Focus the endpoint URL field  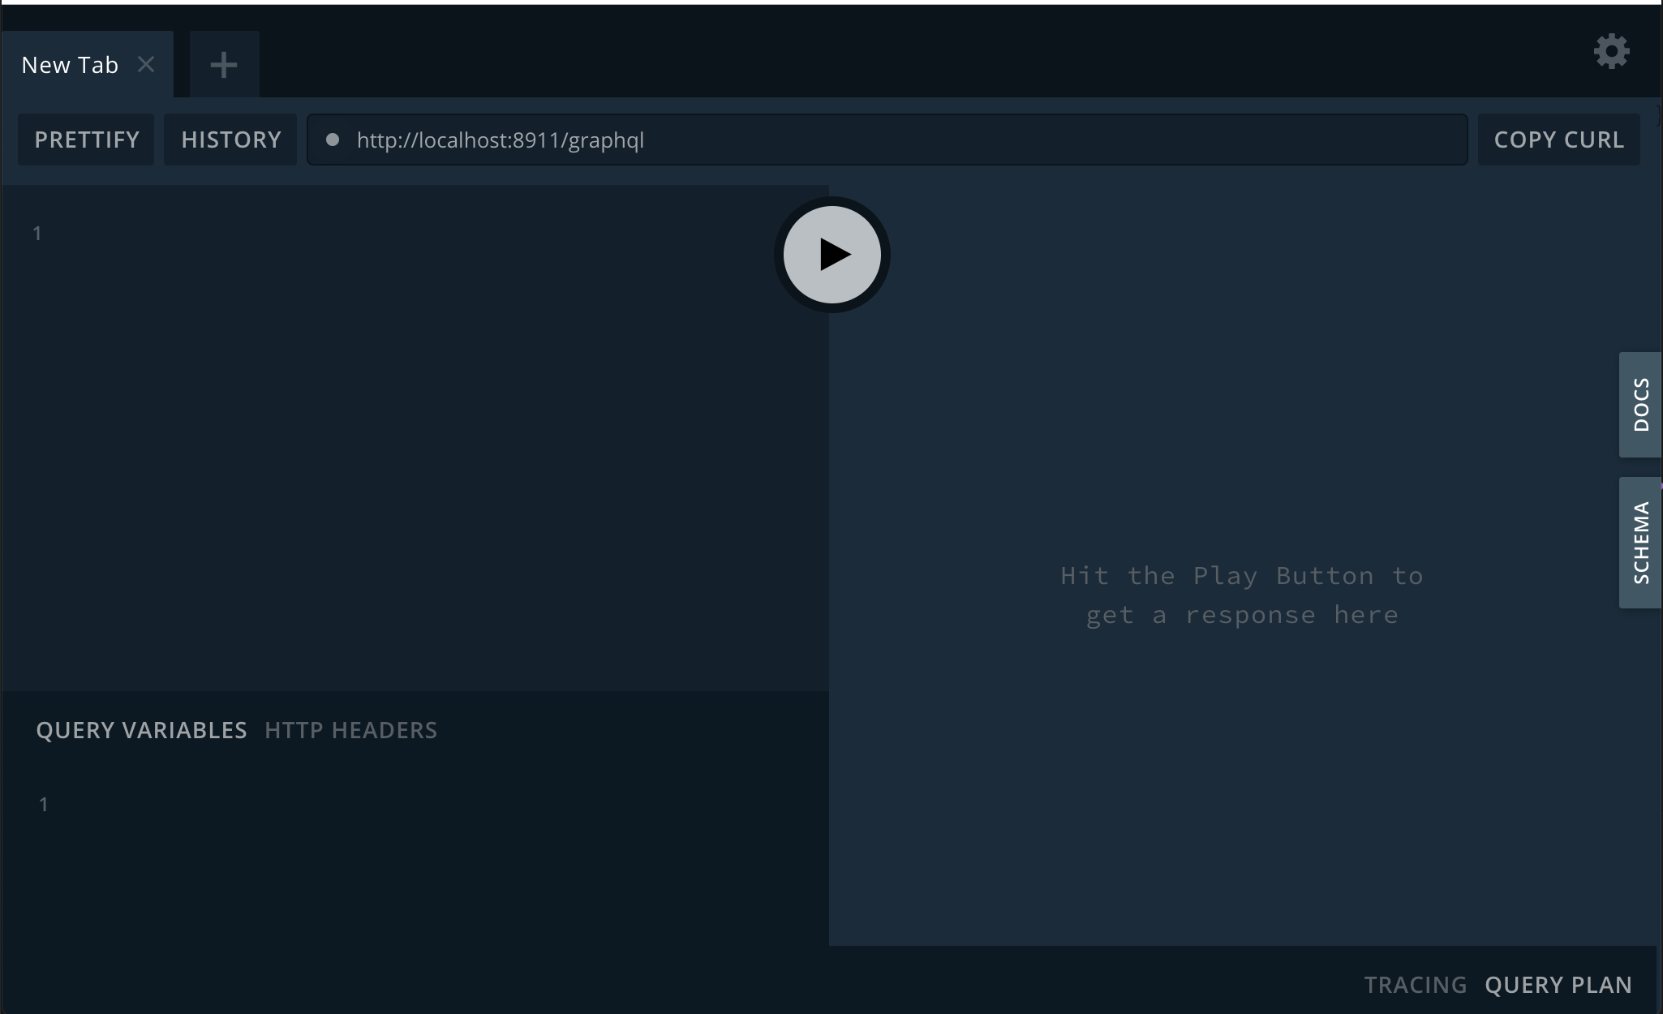pyautogui.click(x=887, y=140)
